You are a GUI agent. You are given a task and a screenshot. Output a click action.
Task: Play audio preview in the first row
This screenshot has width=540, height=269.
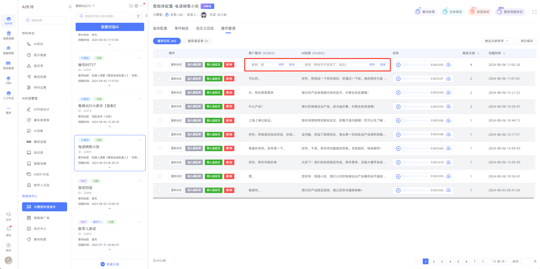tap(398, 65)
